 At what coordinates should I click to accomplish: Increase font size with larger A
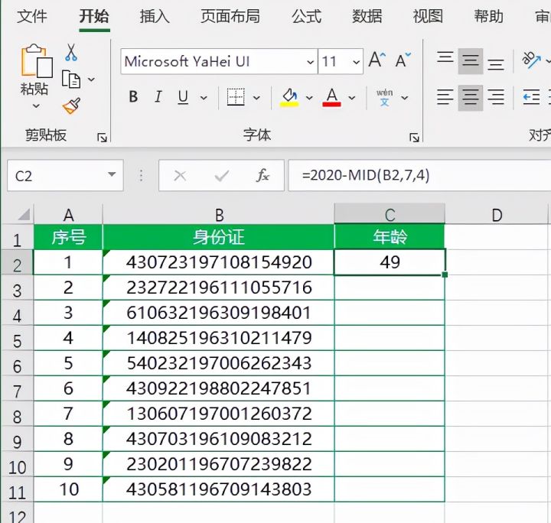click(377, 60)
